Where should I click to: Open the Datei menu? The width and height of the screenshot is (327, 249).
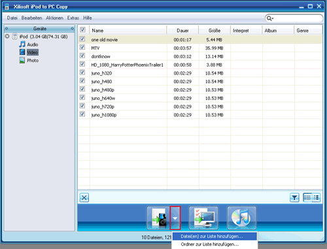coord(12,18)
